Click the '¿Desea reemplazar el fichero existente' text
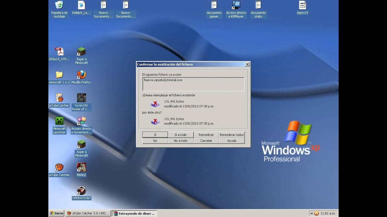387x217 pixels. click(x=168, y=95)
